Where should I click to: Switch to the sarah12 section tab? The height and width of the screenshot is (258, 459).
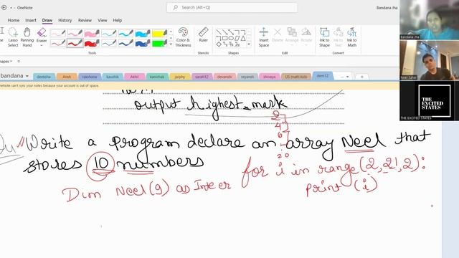[x=202, y=77]
